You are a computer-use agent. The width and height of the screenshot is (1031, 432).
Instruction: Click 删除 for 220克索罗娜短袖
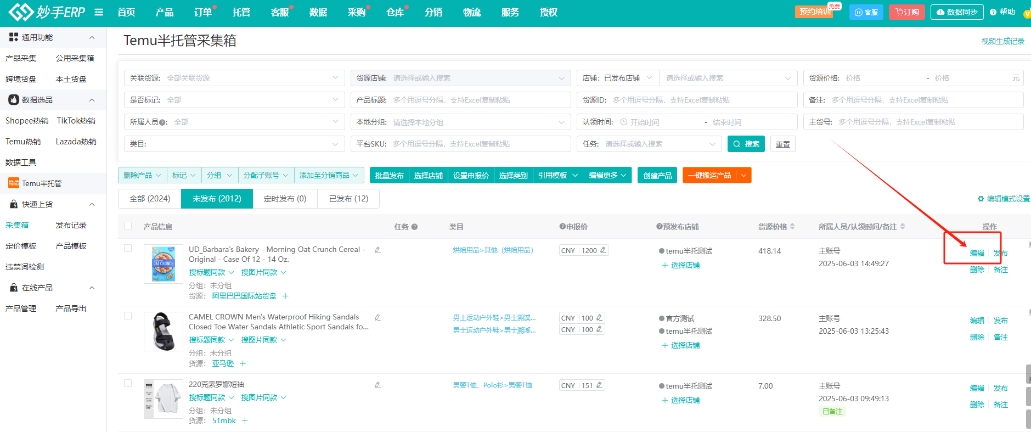[x=977, y=405]
